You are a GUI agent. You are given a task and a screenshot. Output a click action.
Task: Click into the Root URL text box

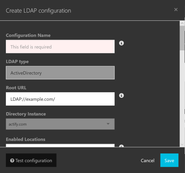pyautogui.click(x=60, y=99)
